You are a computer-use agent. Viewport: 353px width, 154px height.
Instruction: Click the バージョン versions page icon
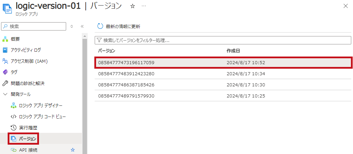(x=14, y=139)
